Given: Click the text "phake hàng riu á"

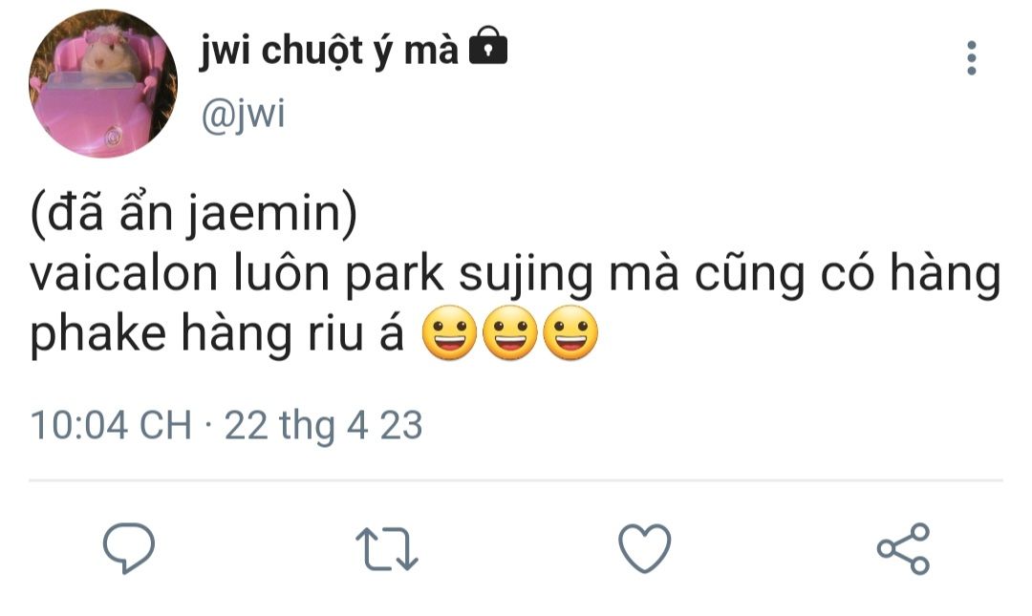Looking at the screenshot, I should pos(217,333).
